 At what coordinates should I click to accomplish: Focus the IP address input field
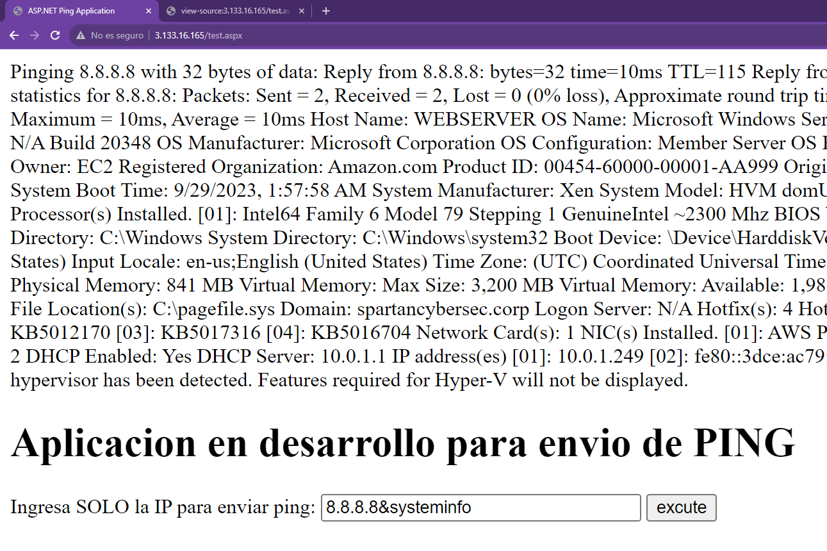pyautogui.click(x=480, y=507)
